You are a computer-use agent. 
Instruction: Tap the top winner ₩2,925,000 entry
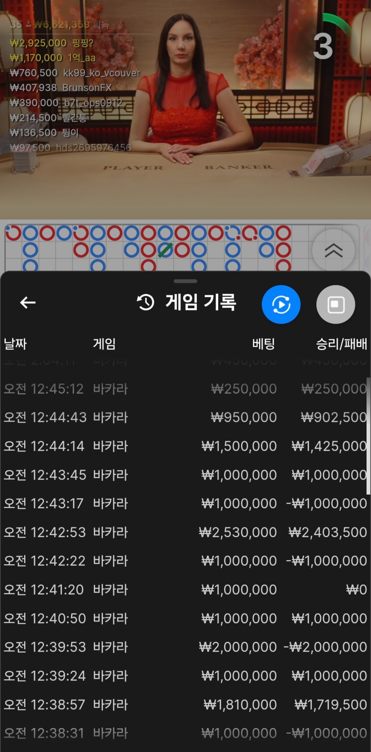point(51,43)
